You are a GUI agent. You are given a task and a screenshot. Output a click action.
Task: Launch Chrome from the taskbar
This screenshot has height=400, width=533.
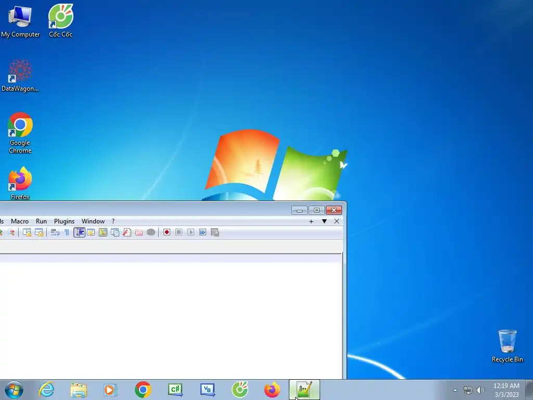143,390
